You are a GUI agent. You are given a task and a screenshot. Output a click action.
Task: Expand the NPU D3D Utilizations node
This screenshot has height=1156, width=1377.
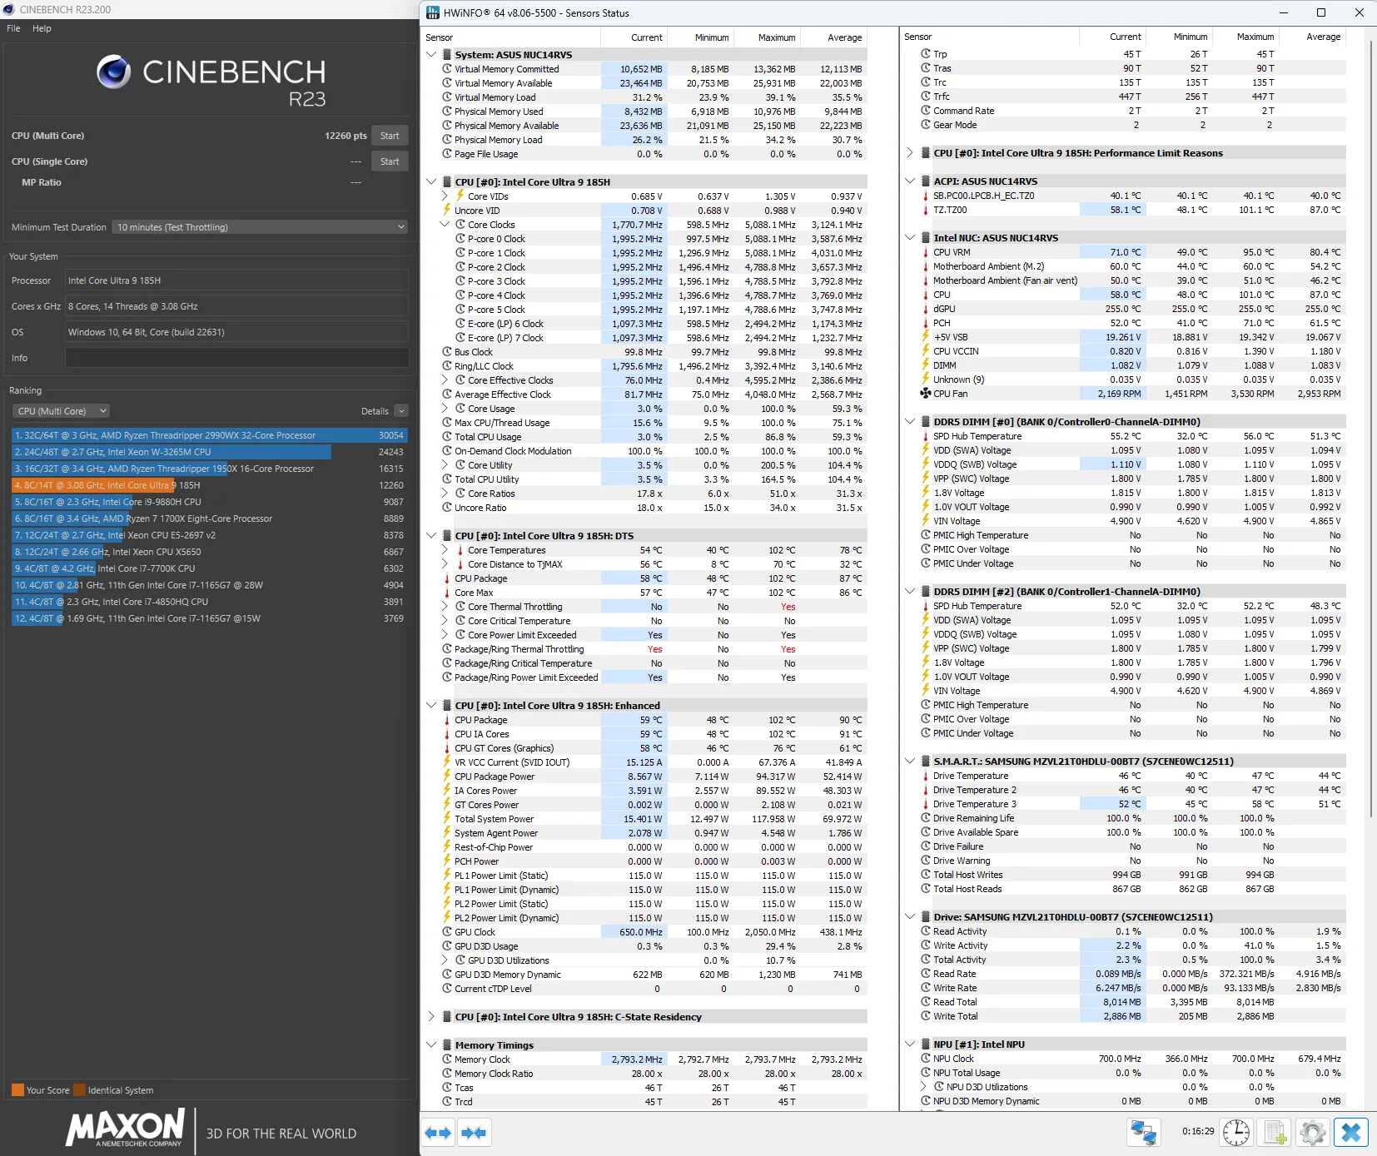pyautogui.click(x=923, y=1087)
